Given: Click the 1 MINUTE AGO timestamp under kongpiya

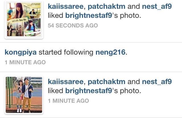Looking at the screenshot, I should point(25,62).
